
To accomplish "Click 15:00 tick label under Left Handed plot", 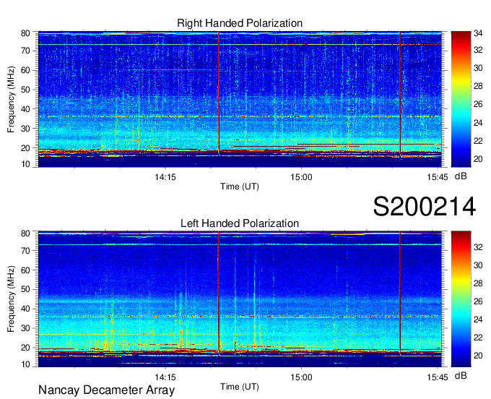I will [301, 377].
